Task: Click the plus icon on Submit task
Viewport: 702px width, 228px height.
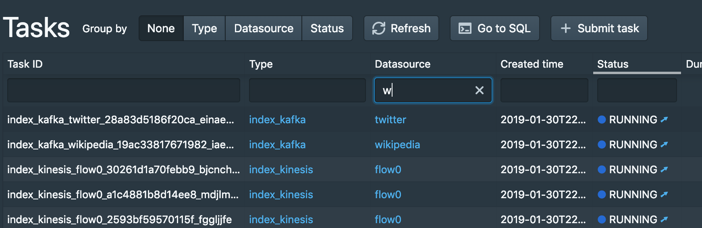Action: point(566,28)
